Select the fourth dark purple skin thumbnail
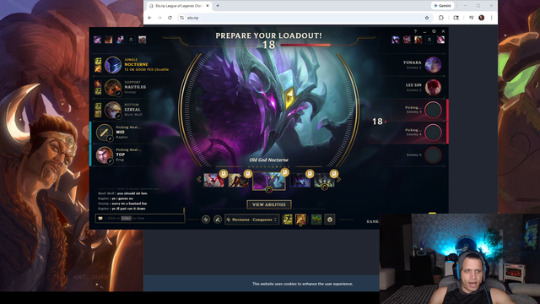 point(300,180)
